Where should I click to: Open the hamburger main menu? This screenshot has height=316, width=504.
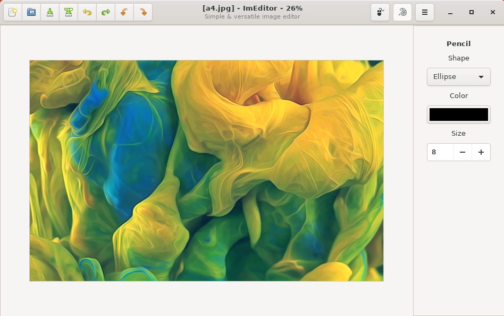click(425, 12)
